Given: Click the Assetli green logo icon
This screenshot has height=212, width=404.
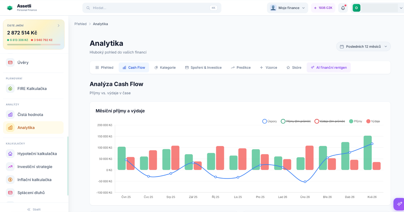Looking at the screenshot, I should click(x=10, y=8).
